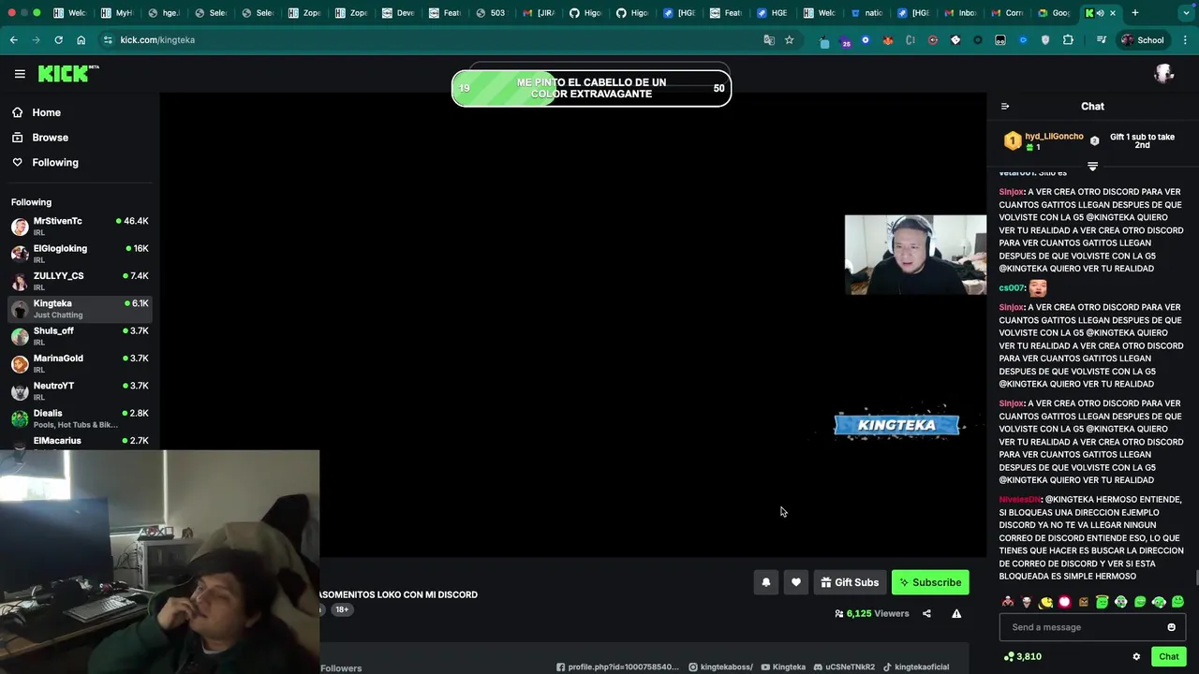1199x674 pixels.
Task: Click the browser home button
Action: pyautogui.click(x=81, y=40)
